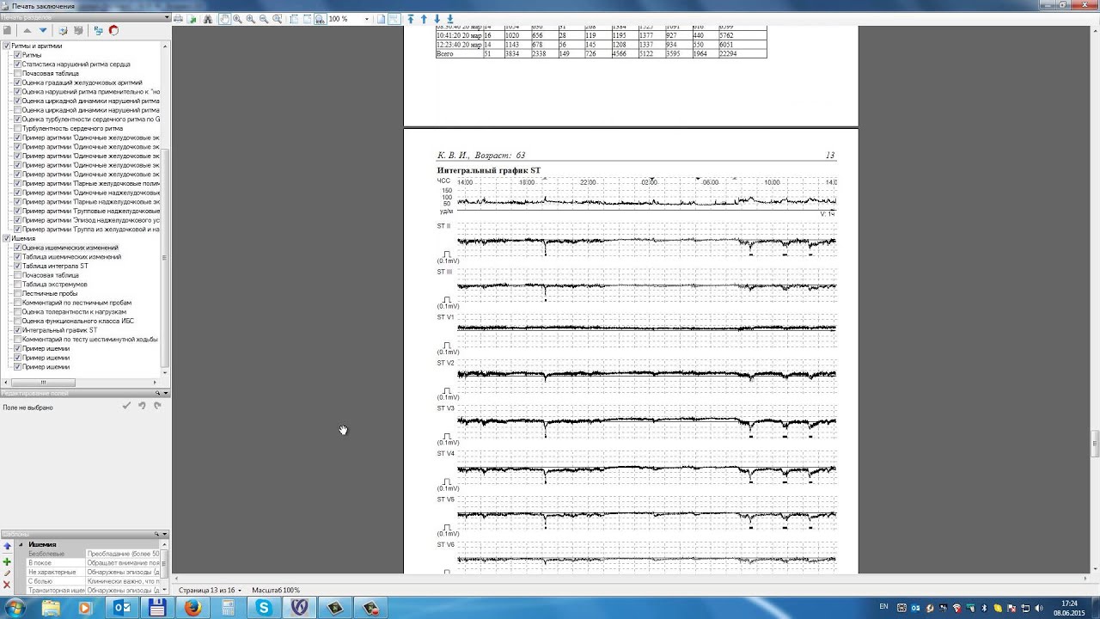1100x619 pixels.
Task: Open 'Редактирование полей' panel options dropdown
Action: tap(165, 393)
